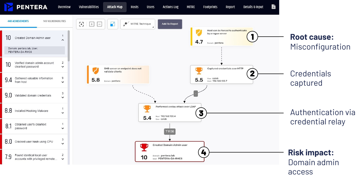Click host 192.168.100.4 on relay node
The width and height of the screenshot is (362, 176).
pos(168,116)
